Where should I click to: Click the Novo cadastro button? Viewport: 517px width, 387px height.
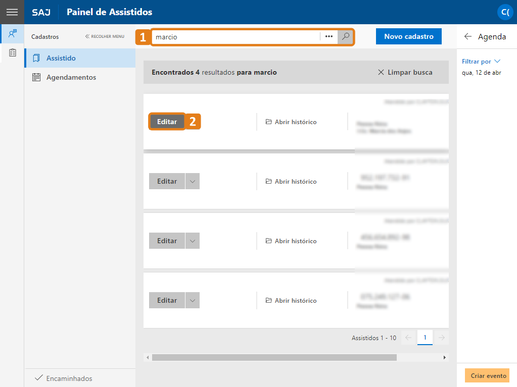[408, 36]
